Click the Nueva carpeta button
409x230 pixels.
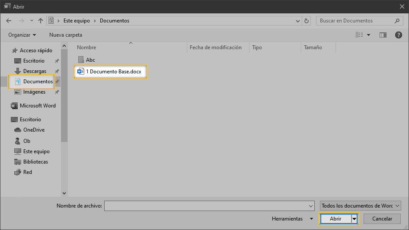(65, 35)
